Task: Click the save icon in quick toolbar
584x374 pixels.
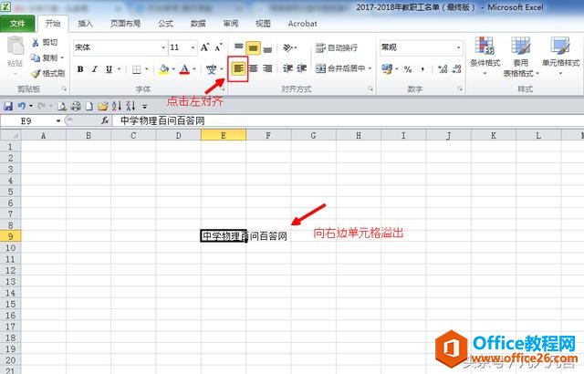Action: click(9, 106)
